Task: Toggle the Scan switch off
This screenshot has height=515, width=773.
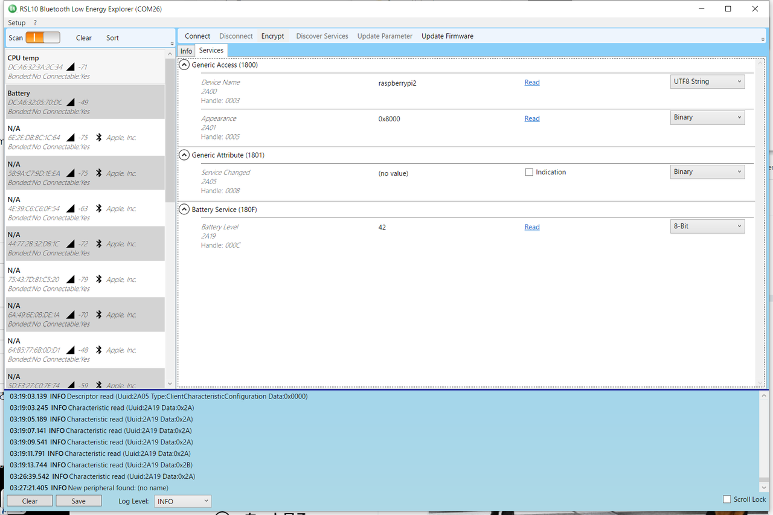Action: click(x=43, y=37)
